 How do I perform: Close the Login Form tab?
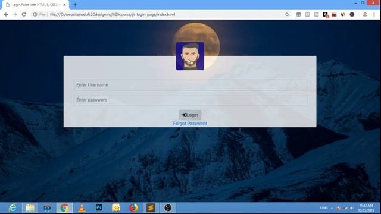click(64, 5)
